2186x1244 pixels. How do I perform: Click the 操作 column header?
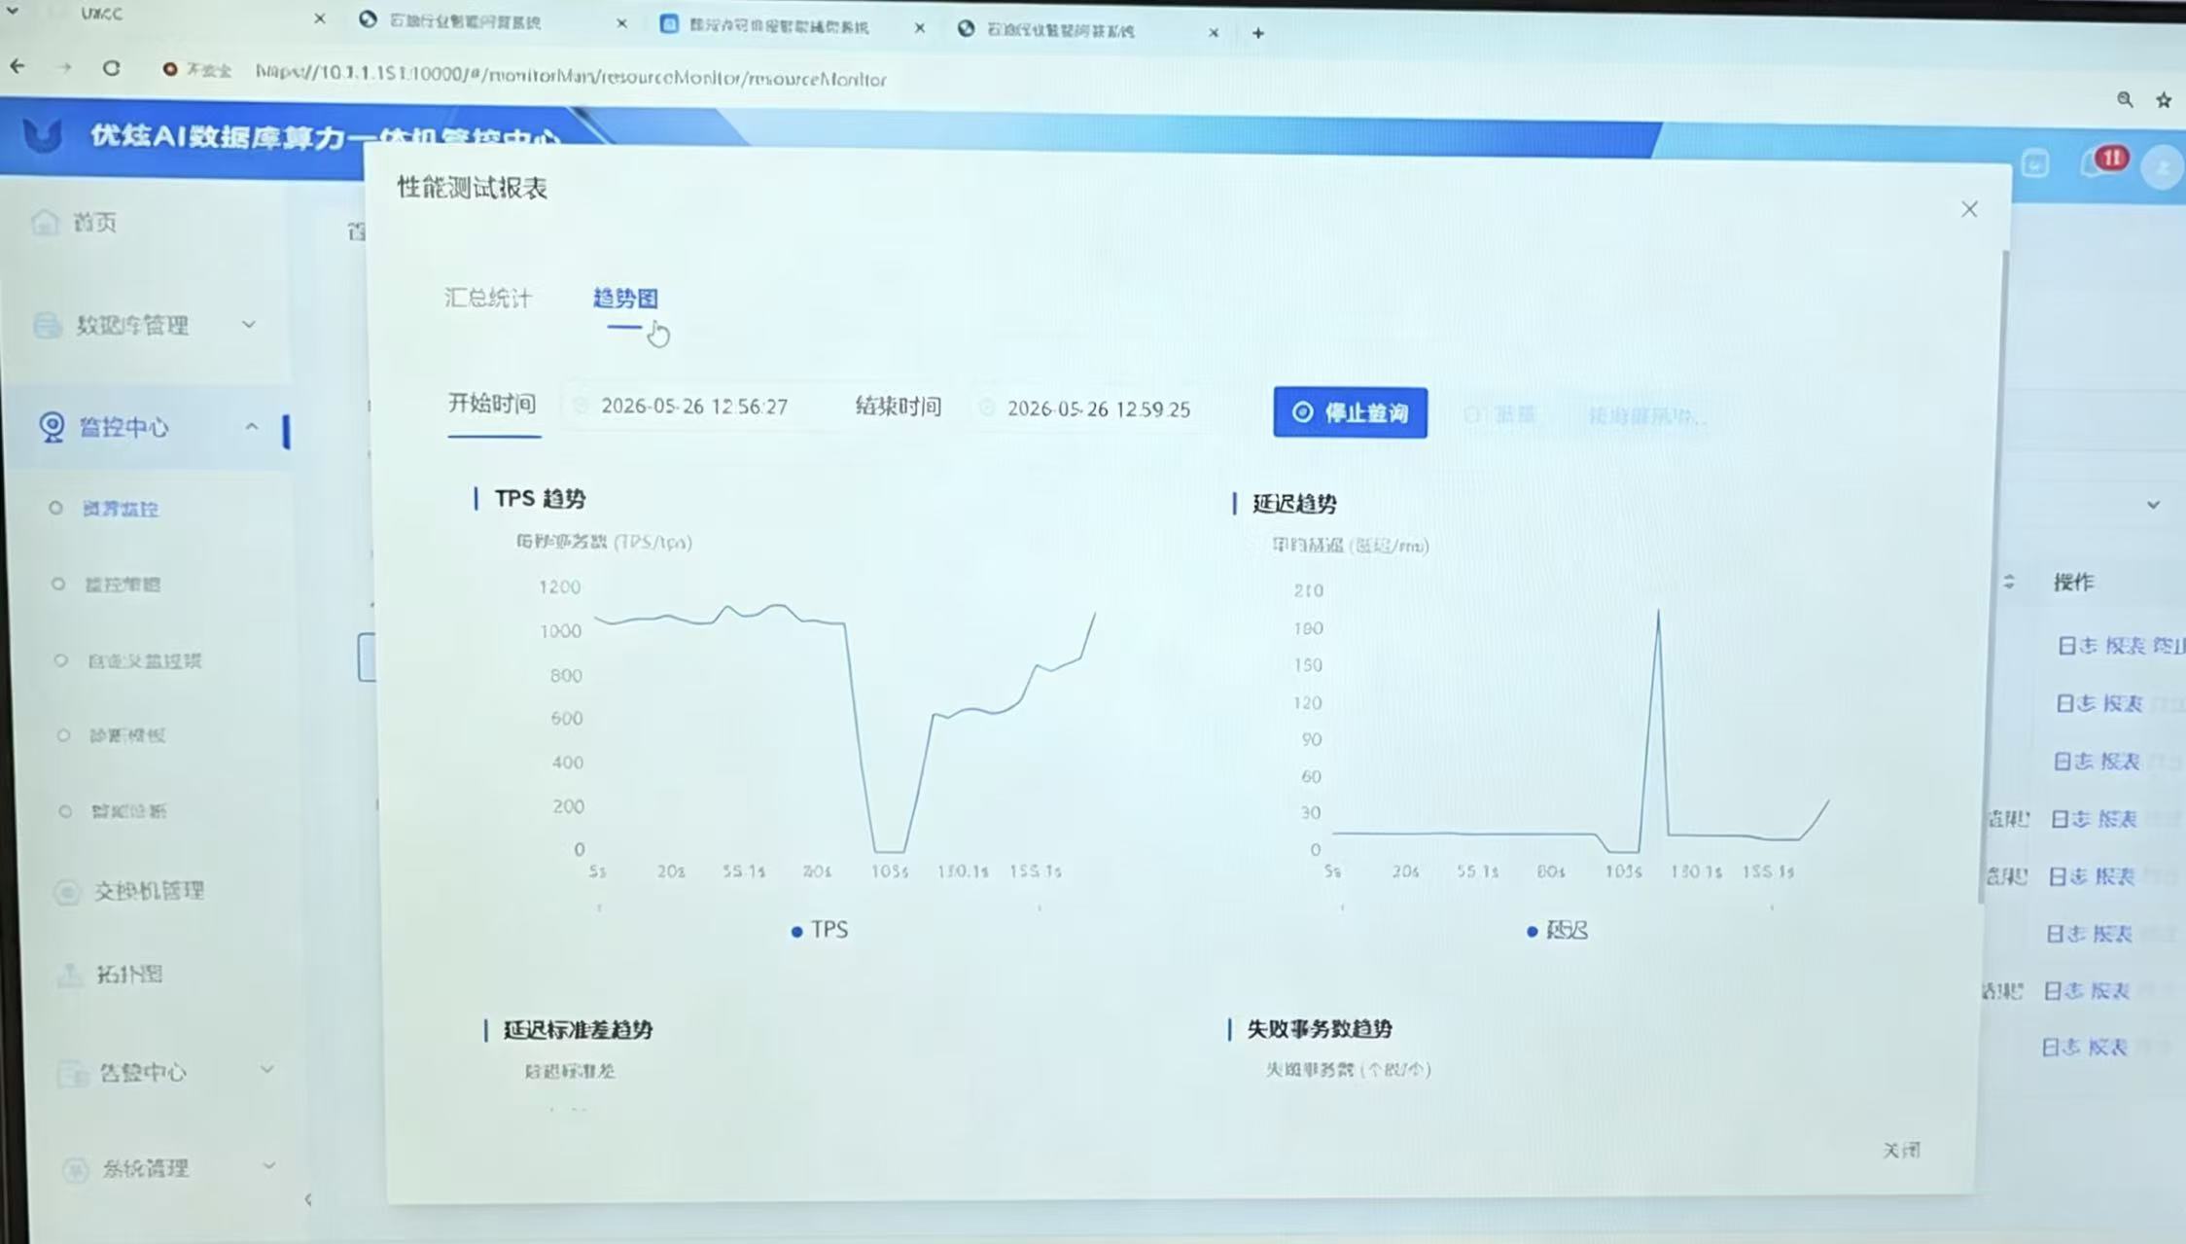[2073, 582]
